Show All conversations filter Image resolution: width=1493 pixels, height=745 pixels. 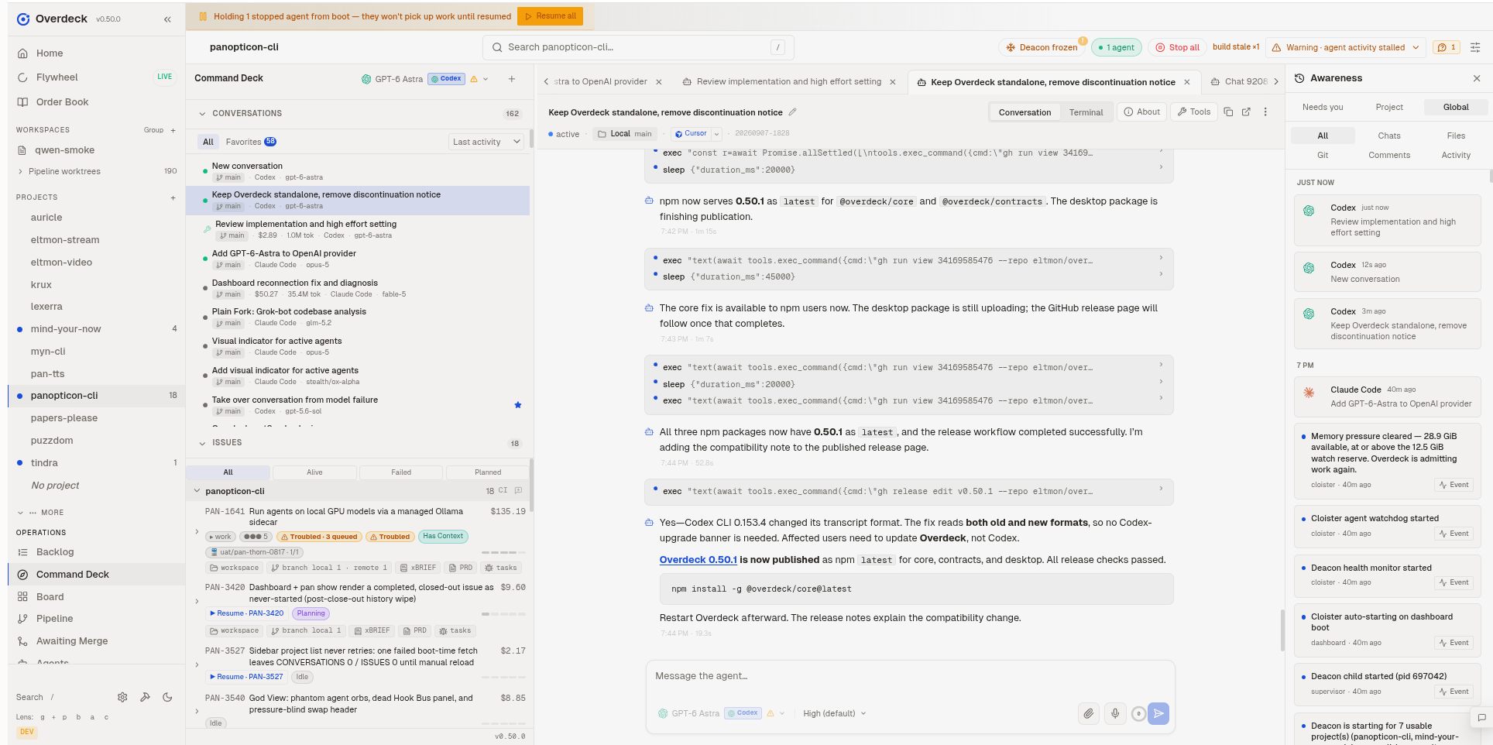[x=208, y=142]
